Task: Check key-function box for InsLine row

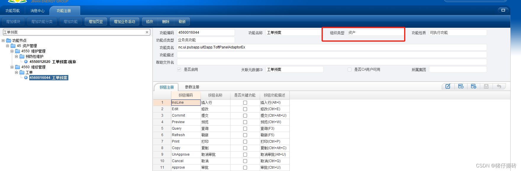Action: click(245, 102)
